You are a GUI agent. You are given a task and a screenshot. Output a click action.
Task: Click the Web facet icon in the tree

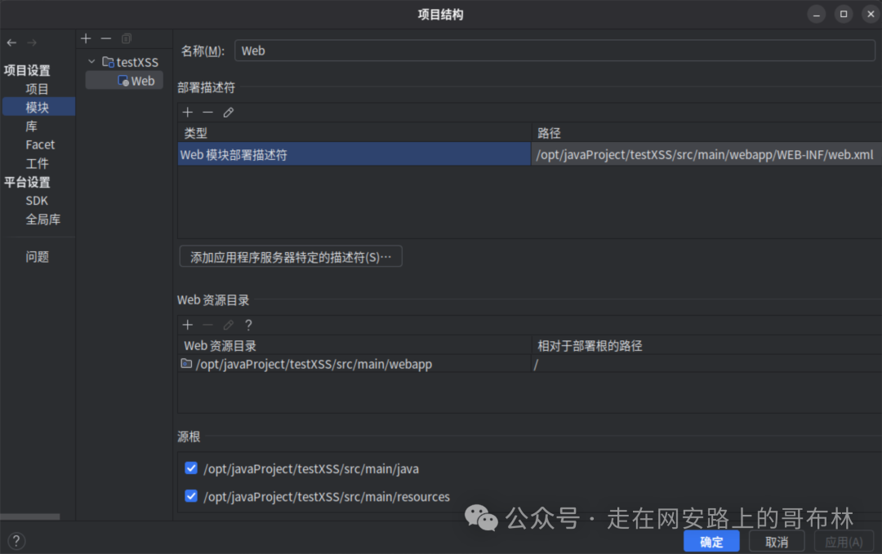pos(123,81)
